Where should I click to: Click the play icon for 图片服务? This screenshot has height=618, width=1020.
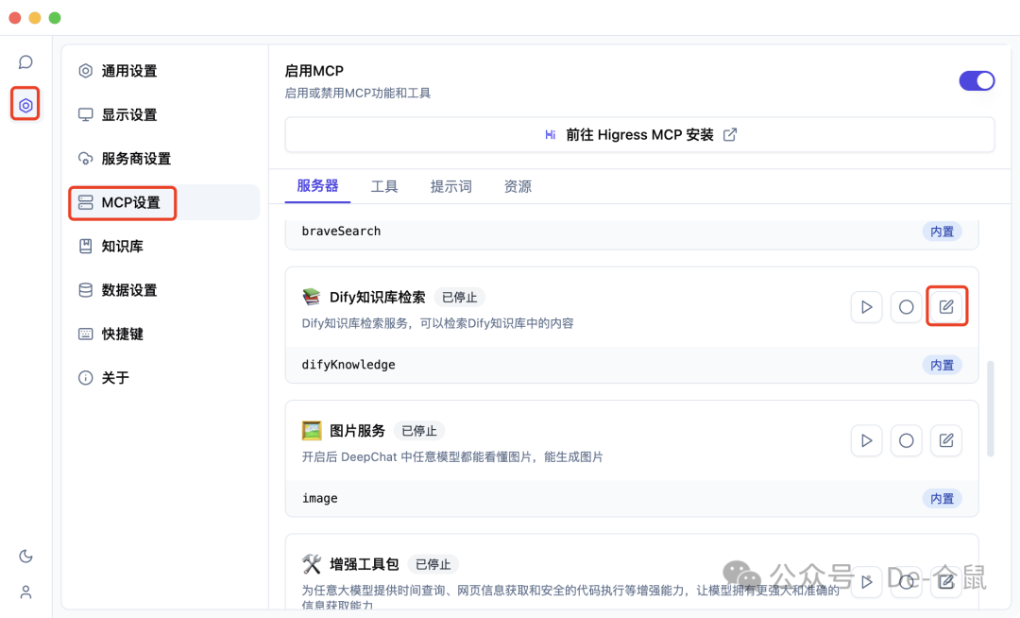[866, 439]
